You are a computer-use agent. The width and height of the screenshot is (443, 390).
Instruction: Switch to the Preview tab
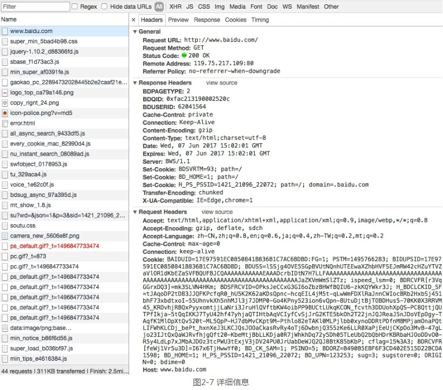pyautogui.click(x=178, y=20)
